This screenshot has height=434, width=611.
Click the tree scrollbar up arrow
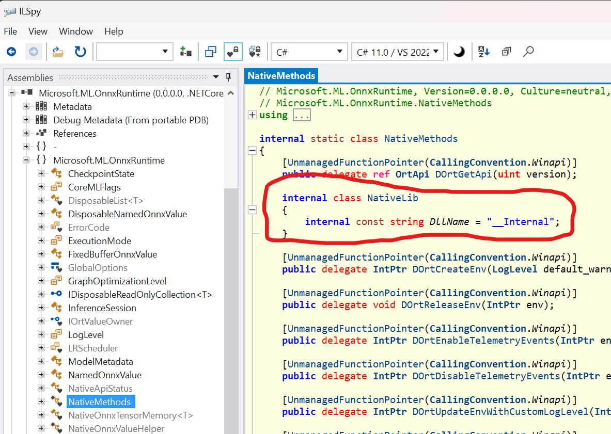point(231,93)
